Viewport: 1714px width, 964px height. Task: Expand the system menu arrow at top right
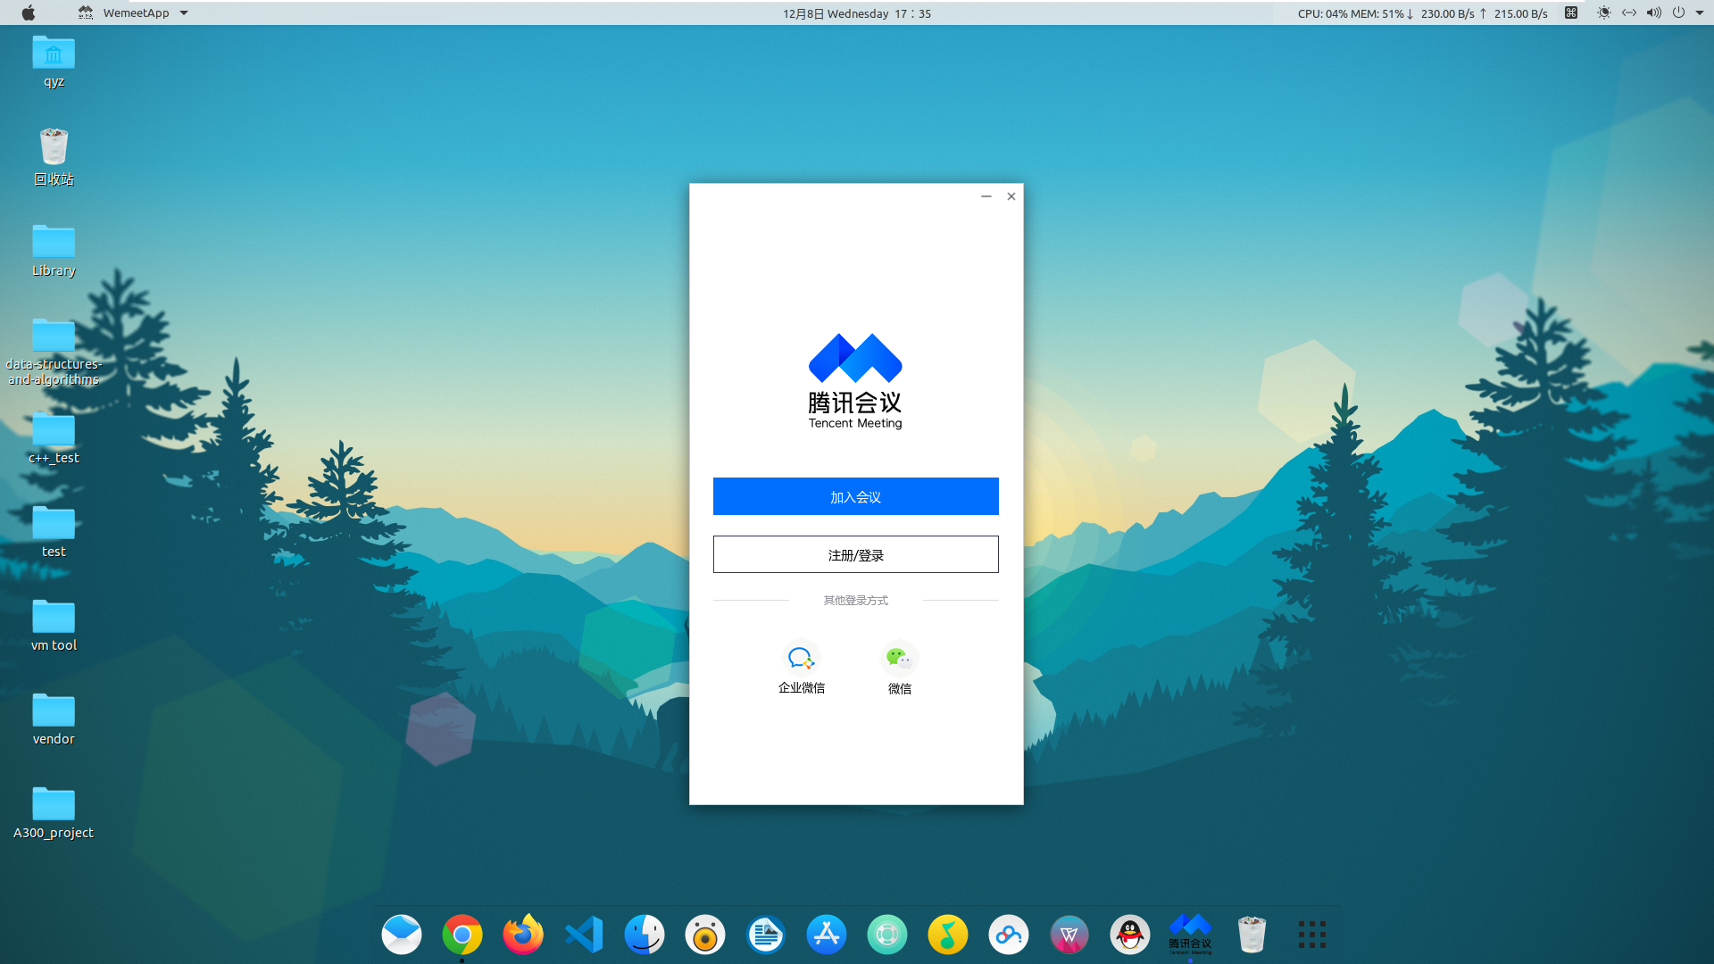coord(1700,13)
